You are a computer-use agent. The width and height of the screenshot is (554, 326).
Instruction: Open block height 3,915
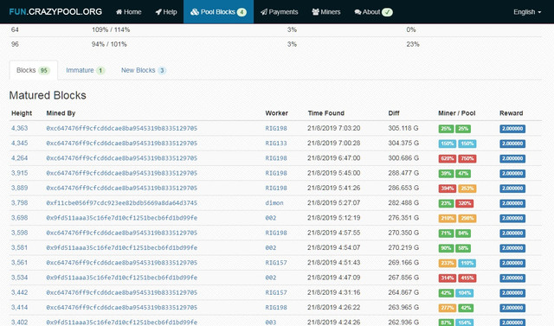[19, 173]
